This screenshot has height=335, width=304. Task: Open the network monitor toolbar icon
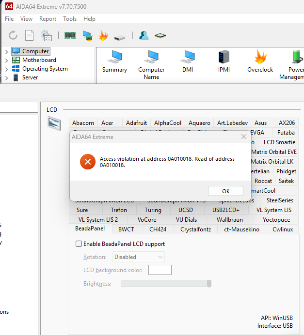click(x=87, y=35)
